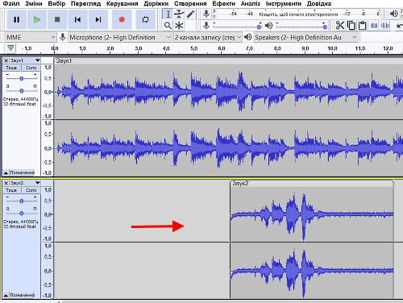Click the Звук1 track Позначений button
The width and height of the screenshot is (403, 303).
coord(22,172)
